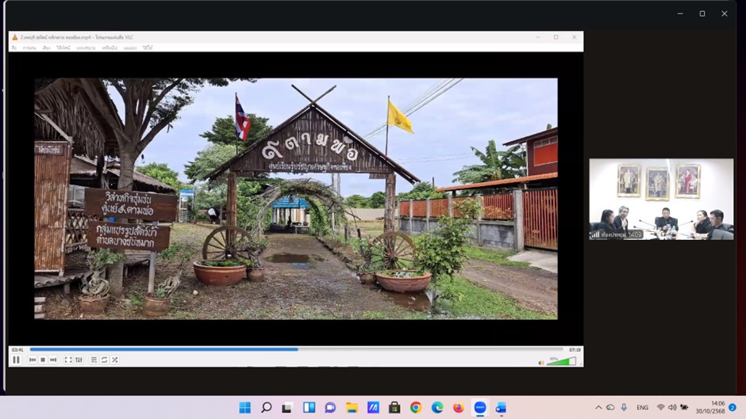Click the meeting participants video thumbnail
Image resolution: width=746 pixels, height=419 pixels.
click(660, 199)
